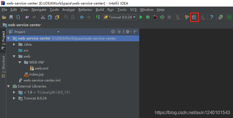Open the Help menu
Image resolution: width=233 pixels, height=118 pixels.
(x=161, y=10)
